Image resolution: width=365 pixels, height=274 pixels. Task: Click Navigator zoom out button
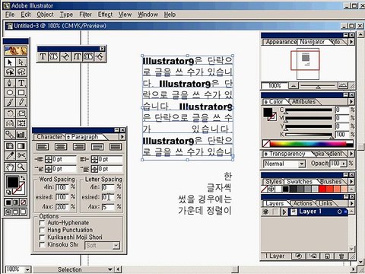click(x=294, y=86)
